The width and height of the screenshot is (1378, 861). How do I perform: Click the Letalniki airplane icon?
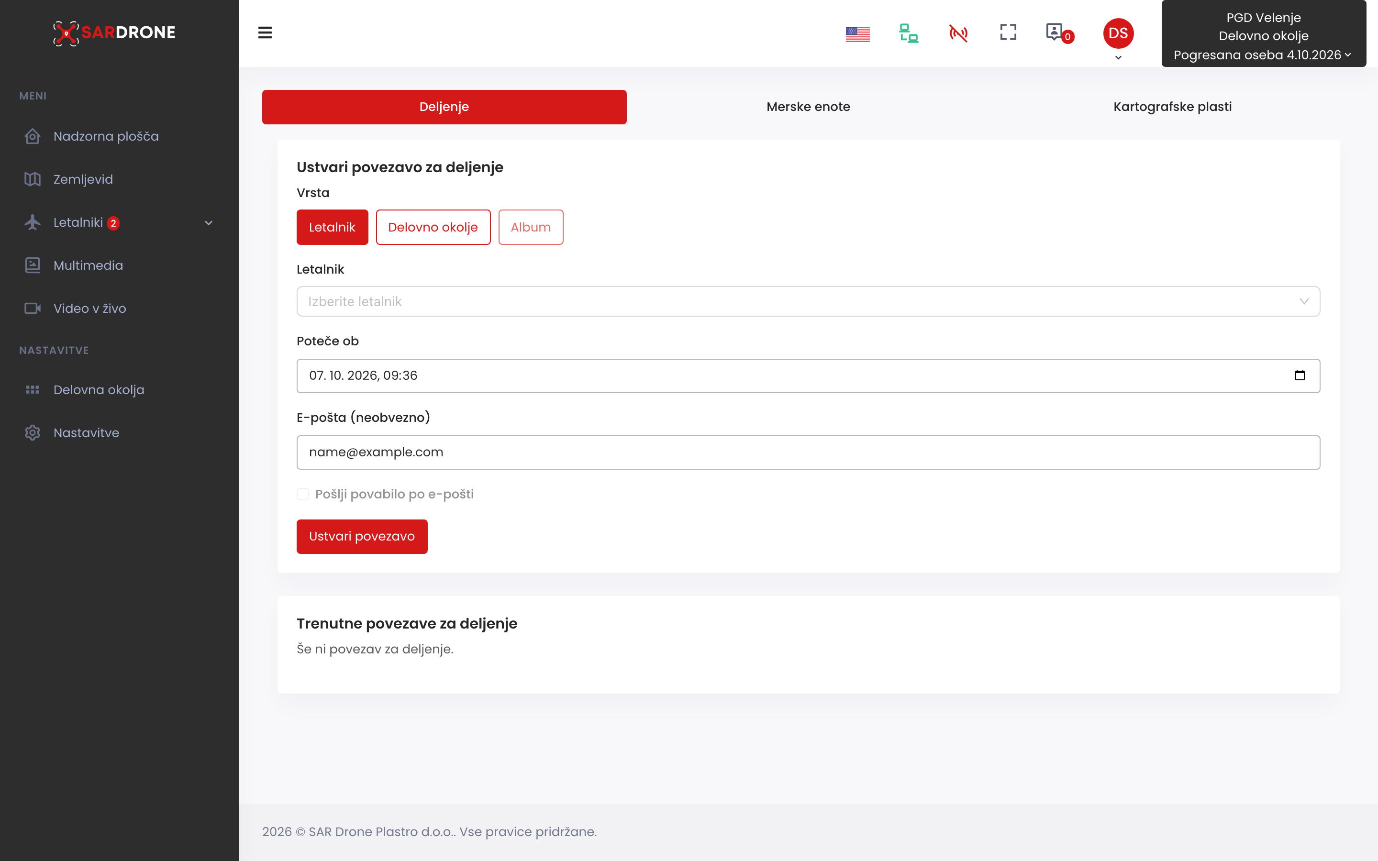[x=33, y=222]
